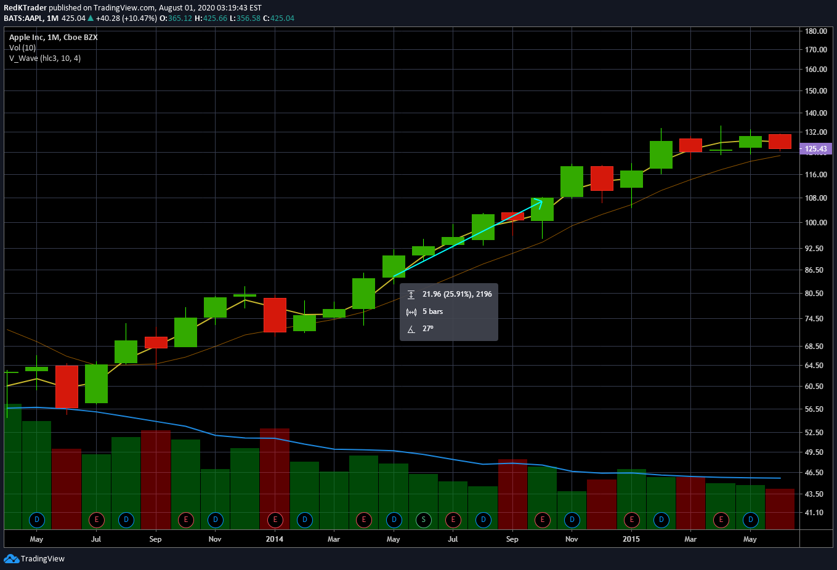Open the earnings marker above the 2014 label
The width and height of the screenshot is (837, 570).
coord(275,520)
